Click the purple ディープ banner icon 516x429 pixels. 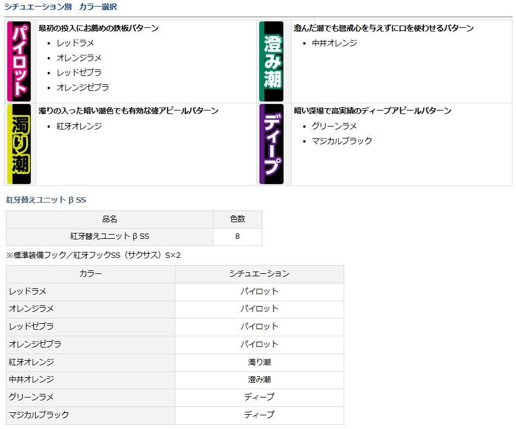point(272,144)
